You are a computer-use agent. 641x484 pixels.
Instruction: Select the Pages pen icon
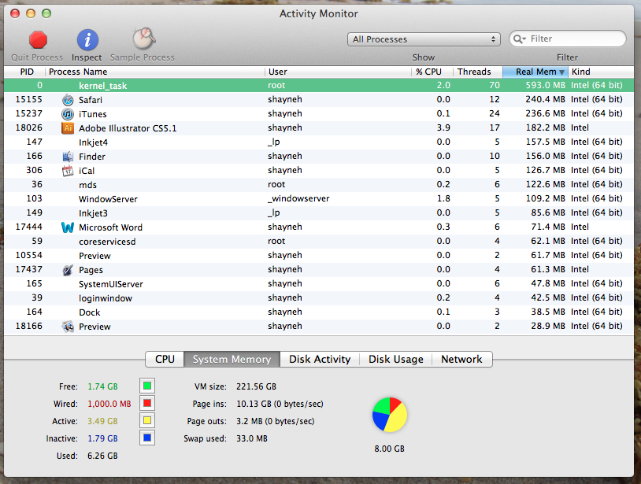click(68, 270)
